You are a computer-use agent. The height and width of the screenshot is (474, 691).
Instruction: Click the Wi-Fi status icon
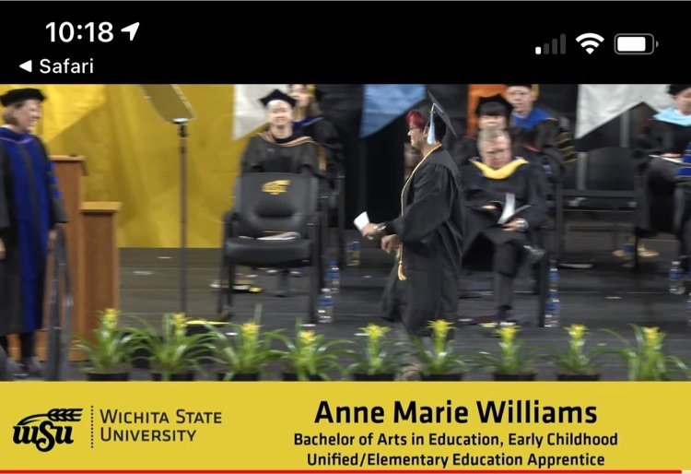[590, 43]
